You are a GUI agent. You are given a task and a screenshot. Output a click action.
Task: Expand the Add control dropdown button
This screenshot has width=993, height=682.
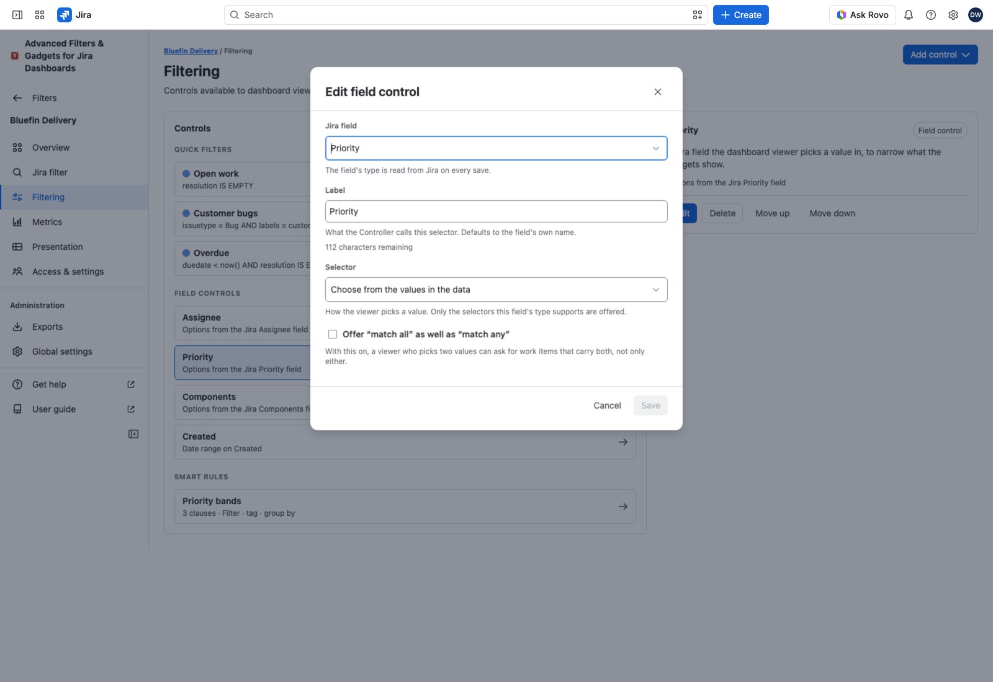click(940, 55)
